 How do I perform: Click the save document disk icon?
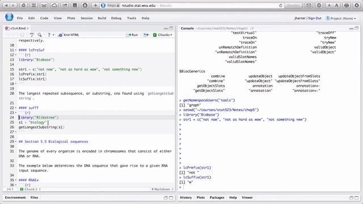click(x=22, y=35)
